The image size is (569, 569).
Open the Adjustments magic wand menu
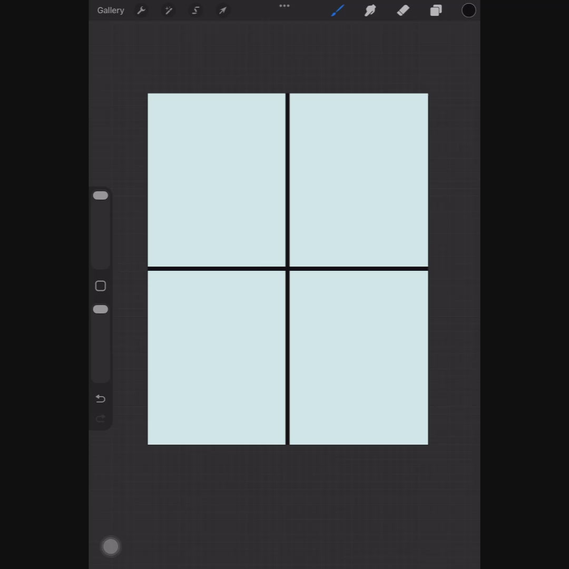tap(169, 11)
